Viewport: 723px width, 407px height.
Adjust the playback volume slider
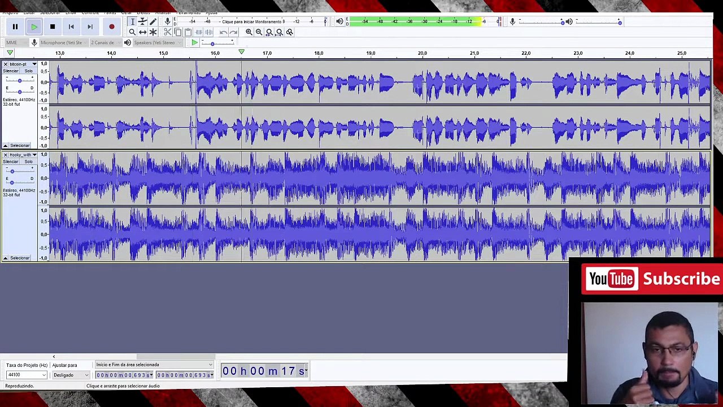pyautogui.click(x=598, y=21)
